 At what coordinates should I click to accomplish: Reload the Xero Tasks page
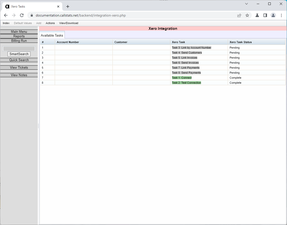(x=22, y=15)
